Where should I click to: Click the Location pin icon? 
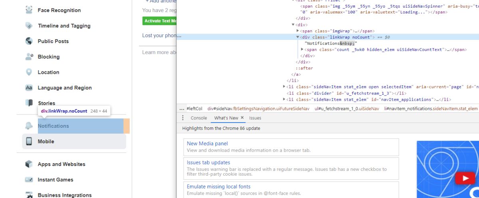(x=29, y=72)
